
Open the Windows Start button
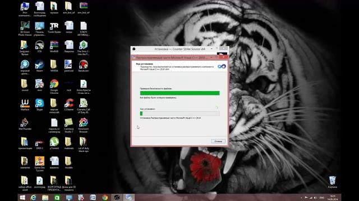(x=22, y=198)
